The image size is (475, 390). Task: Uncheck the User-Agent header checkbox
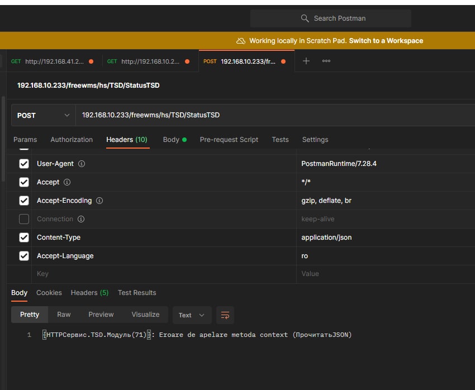[x=24, y=164]
